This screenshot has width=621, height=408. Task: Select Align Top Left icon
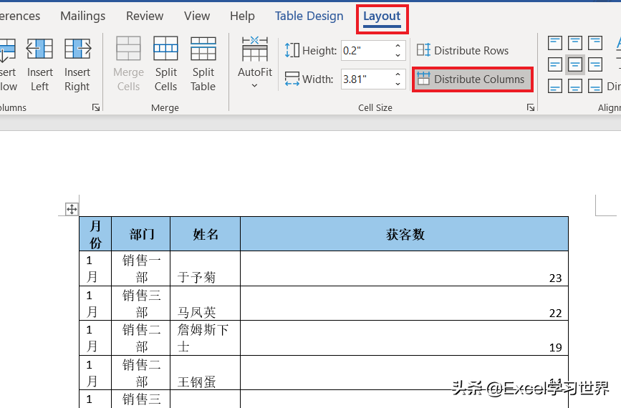click(555, 43)
